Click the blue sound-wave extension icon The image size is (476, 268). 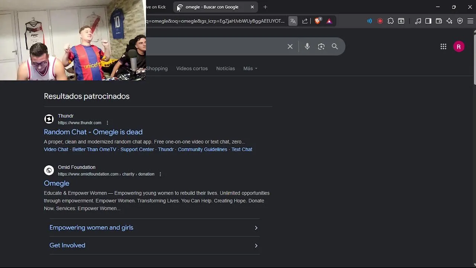pyautogui.click(x=369, y=21)
